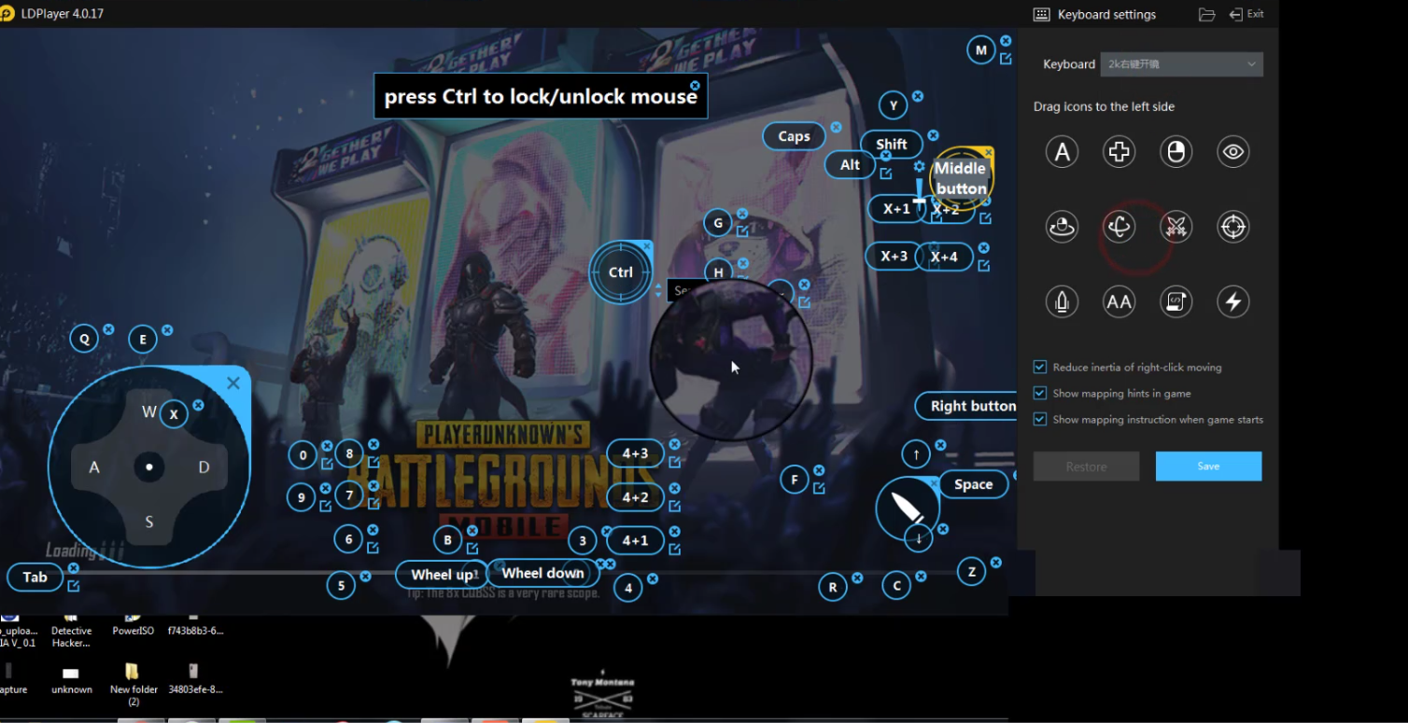Open the New folder (2) desktop icon
The width and height of the screenshot is (1408, 723).
133,684
